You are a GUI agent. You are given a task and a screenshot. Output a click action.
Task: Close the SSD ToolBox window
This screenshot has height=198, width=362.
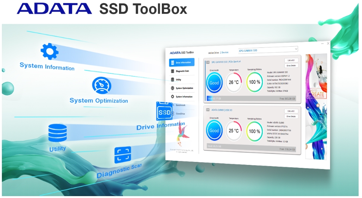point(328,43)
